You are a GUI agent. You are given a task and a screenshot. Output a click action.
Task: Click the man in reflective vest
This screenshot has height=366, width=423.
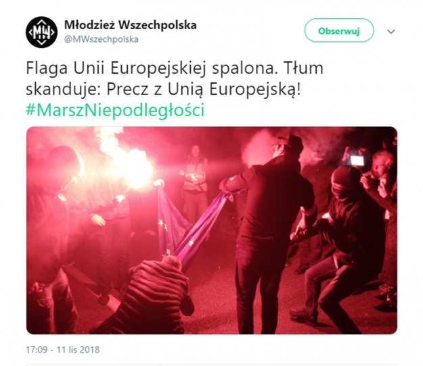pos(195,183)
